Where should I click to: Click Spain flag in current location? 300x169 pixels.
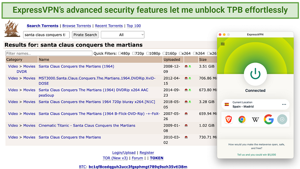227,104
